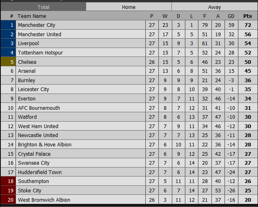Click the GD column header
Screen dimensions: 258x207
point(231,16)
